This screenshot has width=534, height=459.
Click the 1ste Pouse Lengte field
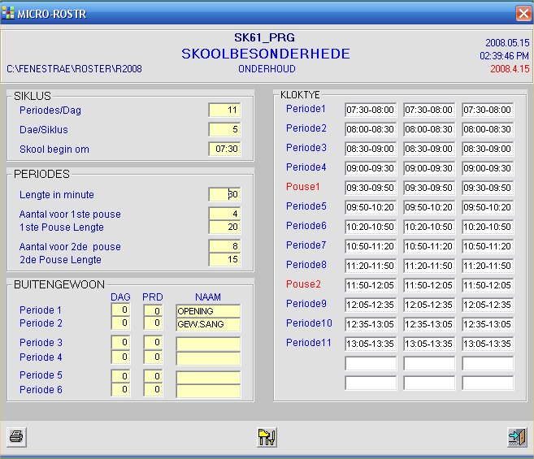click(x=224, y=227)
